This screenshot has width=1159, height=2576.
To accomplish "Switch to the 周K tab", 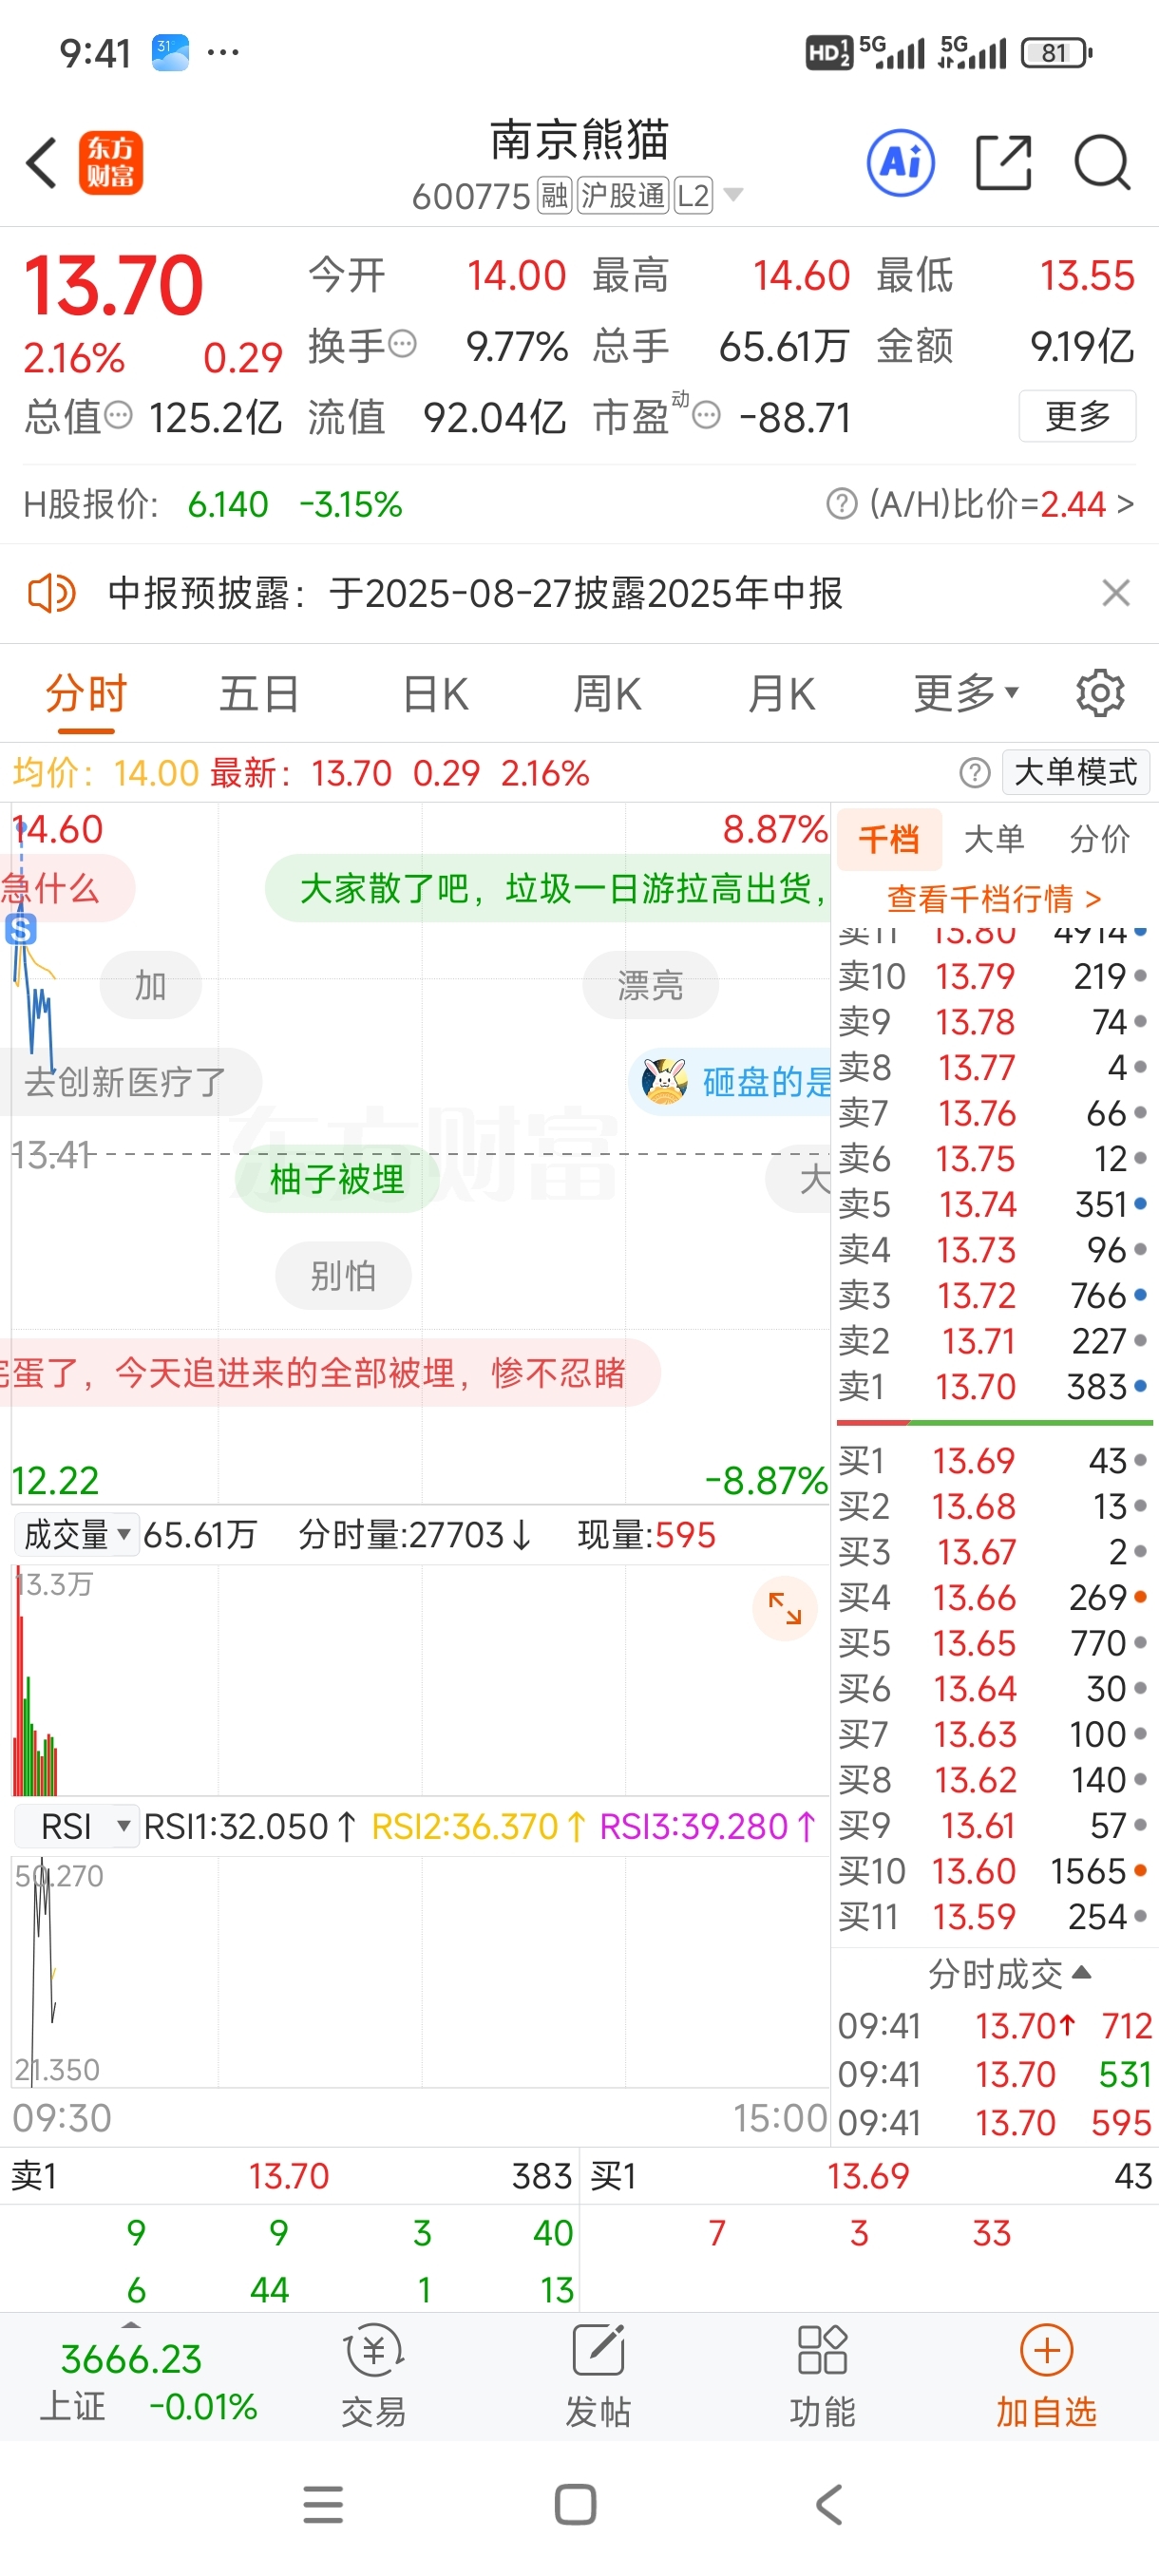I will point(607,693).
